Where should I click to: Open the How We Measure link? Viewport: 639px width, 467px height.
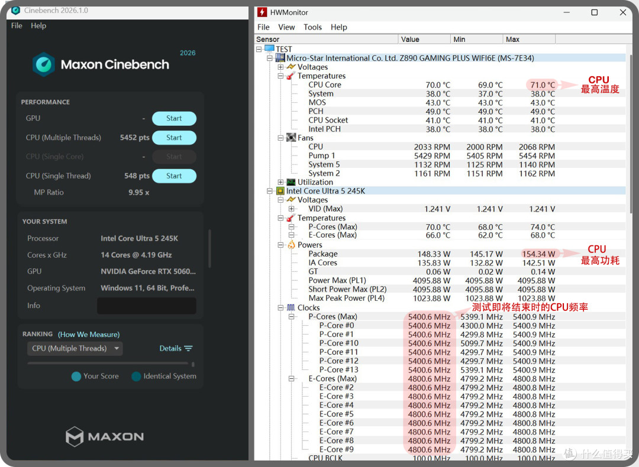(89, 334)
